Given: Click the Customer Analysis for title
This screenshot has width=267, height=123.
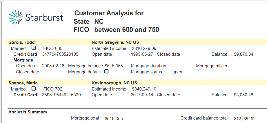Looking at the screenshot, I should pyautogui.click(x=109, y=13).
